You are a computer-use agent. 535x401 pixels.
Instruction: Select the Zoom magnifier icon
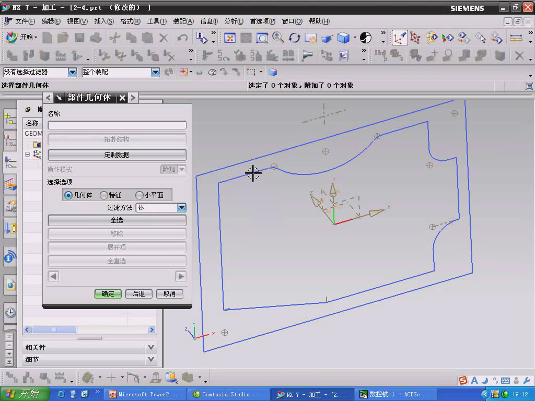click(278, 38)
